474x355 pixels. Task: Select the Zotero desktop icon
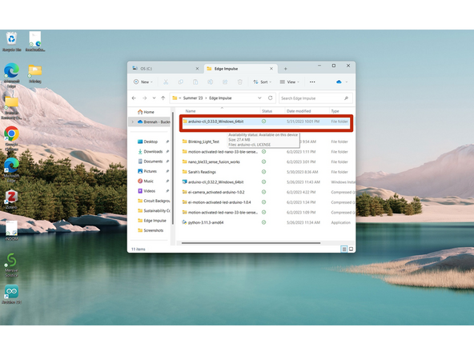pos(11,199)
